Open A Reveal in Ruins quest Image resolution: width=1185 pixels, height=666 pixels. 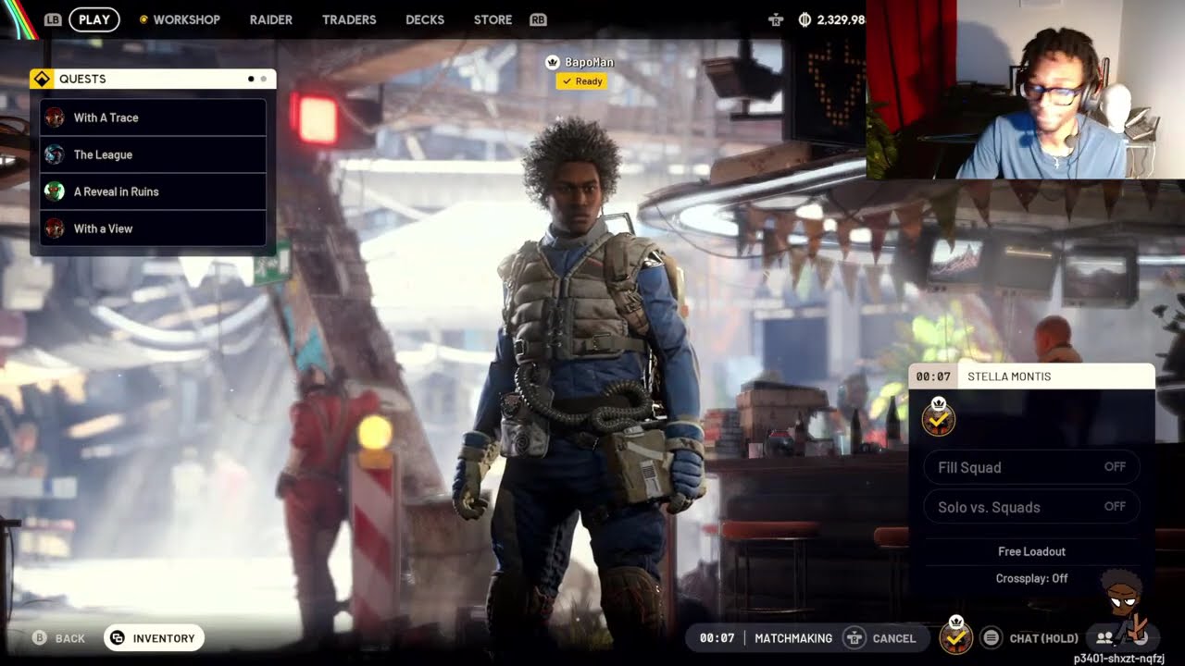pos(153,191)
